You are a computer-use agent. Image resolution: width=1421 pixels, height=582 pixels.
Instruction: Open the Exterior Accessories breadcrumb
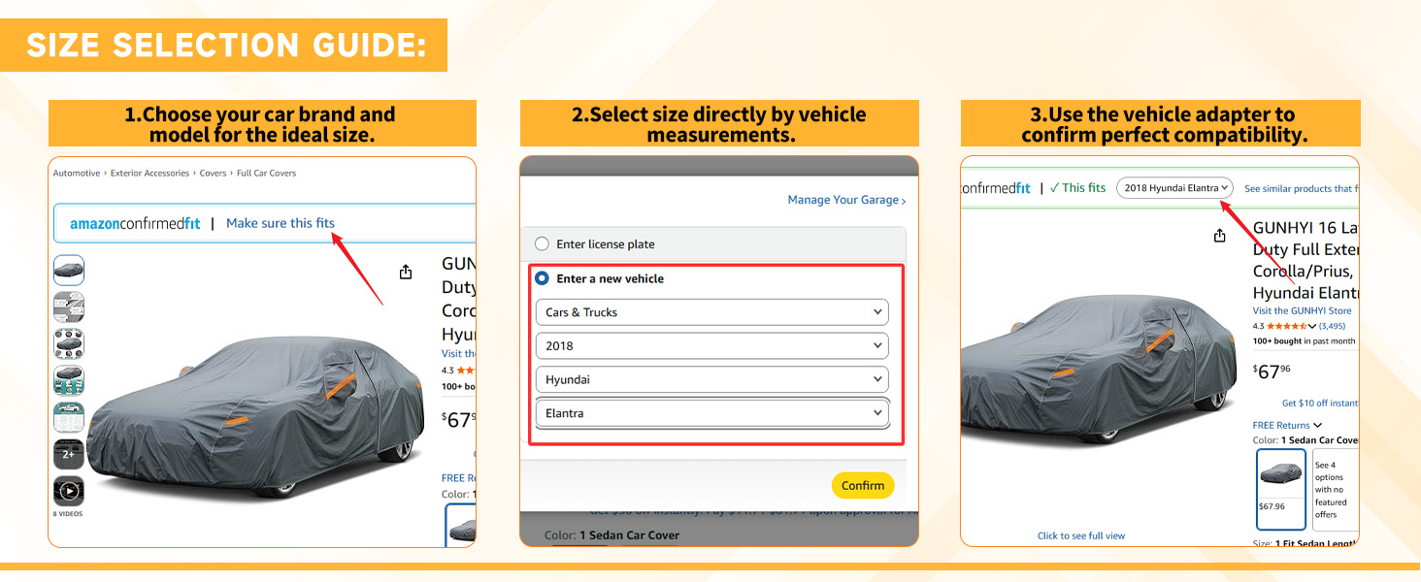click(149, 173)
